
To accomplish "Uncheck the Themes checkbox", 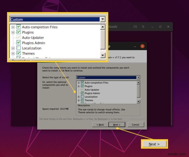I will pyautogui.click(x=82, y=100).
